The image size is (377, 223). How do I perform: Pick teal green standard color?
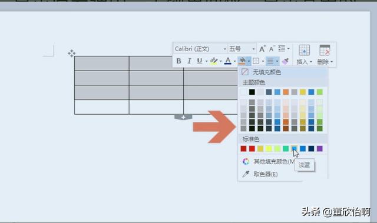(x=286, y=149)
